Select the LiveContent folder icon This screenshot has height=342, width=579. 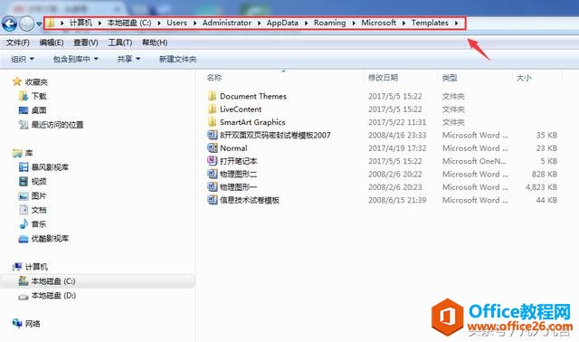(212, 109)
